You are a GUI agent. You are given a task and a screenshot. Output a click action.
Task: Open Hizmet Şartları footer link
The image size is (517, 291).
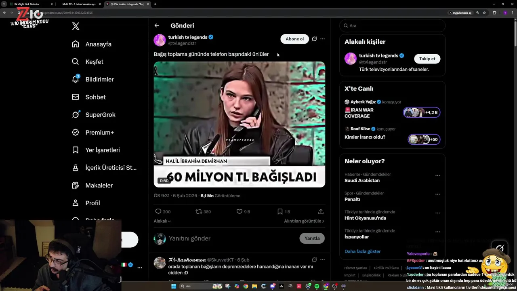(355, 268)
